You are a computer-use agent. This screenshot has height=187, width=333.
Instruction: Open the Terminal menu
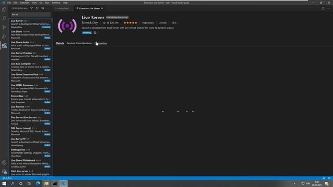click(x=56, y=3)
